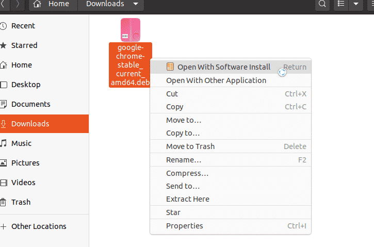Open the Music sidebar label

click(x=22, y=143)
